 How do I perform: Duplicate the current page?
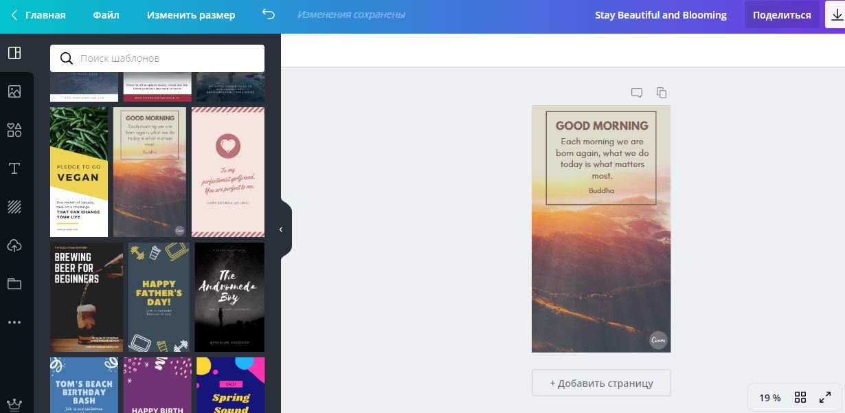click(x=661, y=93)
